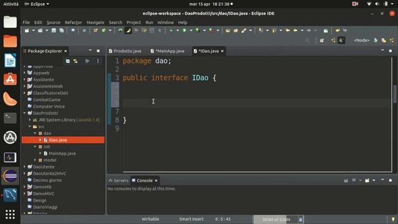Viewport: 398px width, 224px height.
Task: Click the Debug toolbar icon
Action: [172, 30]
